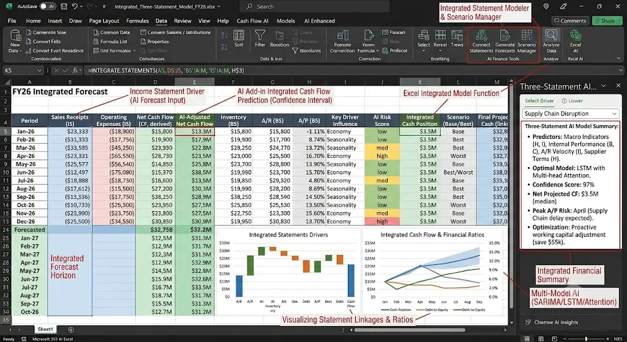Open the Supply Chain Disruption dropdown
This screenshot has height=342, width=627.
(x=571, y=113)
